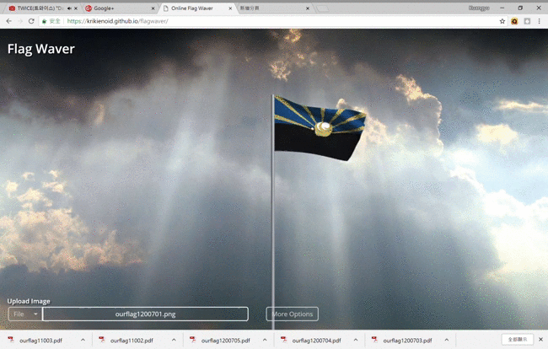Open the Chrome three-dot menu
The width and height of the screenshot is (548, 349).
(540, 21)
